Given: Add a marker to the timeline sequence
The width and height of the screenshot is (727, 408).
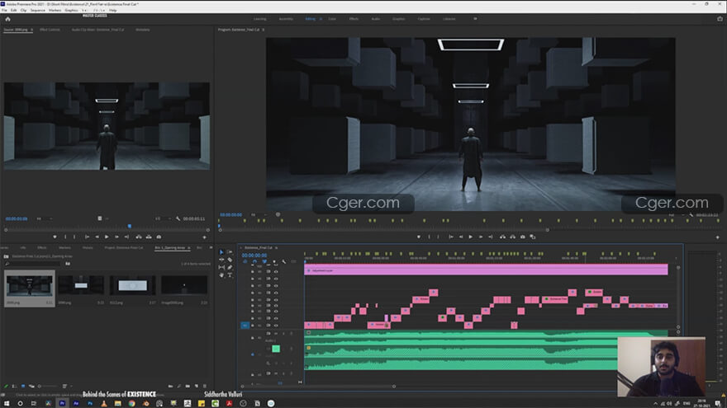Looking at the screenshot, I should pyautogui.click(x=274, y=262).
